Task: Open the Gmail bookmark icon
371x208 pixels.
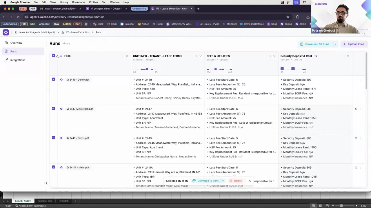Action: (108, 24)
